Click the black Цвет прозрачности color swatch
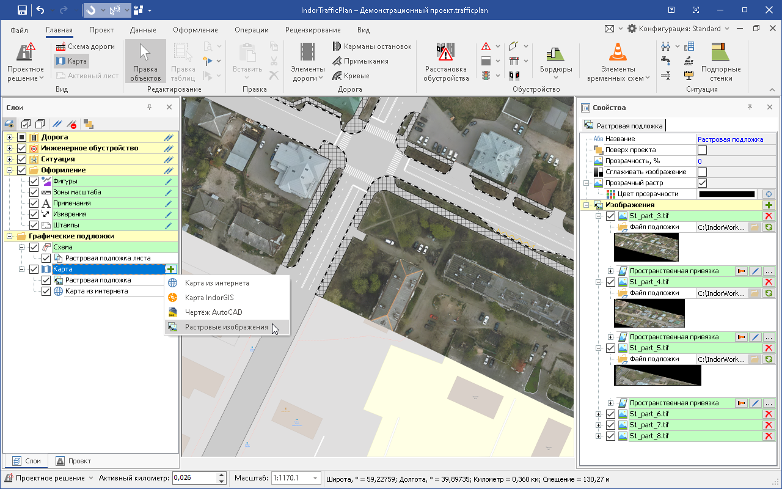The image size is (782, 489). click(x=727, y=194)
